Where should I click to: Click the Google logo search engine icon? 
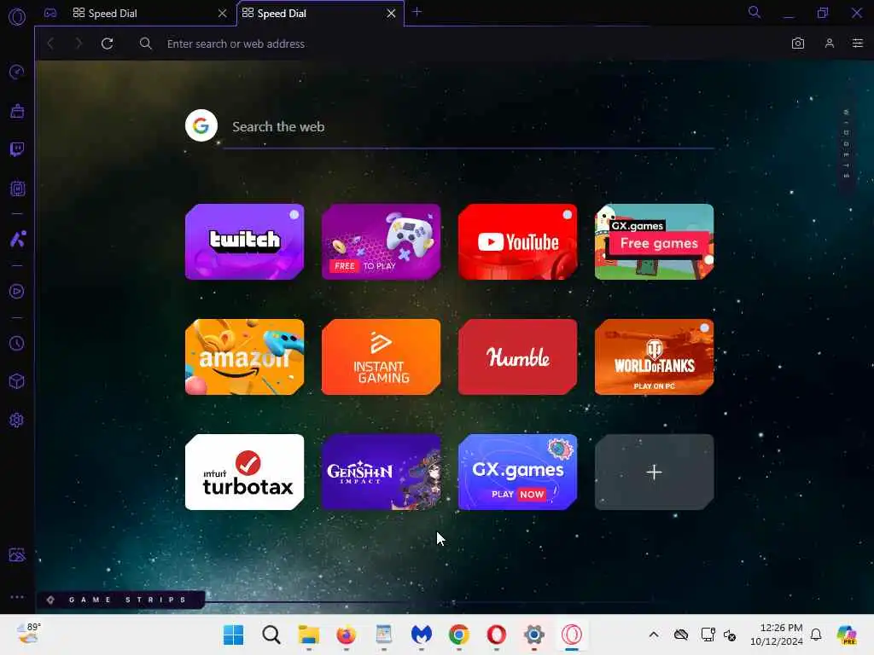201,125
